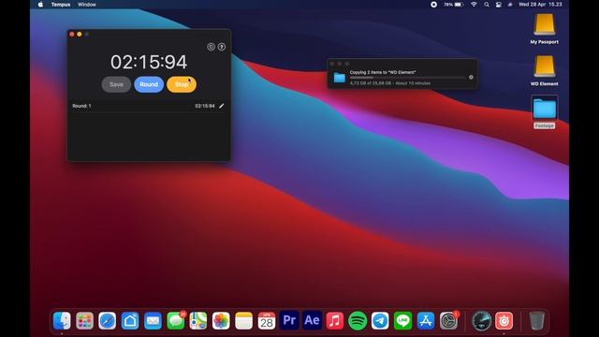Select the Footage folder on desktop
Image resolution: width=599 pixels, height=337 pixels.
[545, 112]
